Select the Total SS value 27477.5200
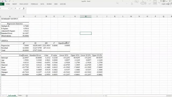Viewport: 172px width, 97px height. coord(35,50)
